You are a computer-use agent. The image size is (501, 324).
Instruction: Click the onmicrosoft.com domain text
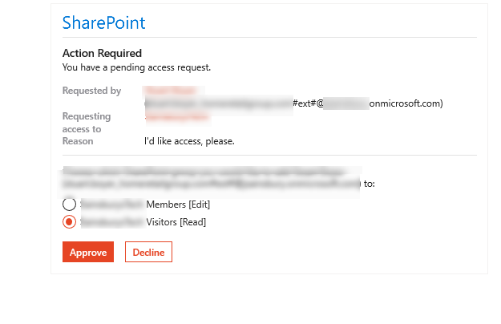[410, 103]
